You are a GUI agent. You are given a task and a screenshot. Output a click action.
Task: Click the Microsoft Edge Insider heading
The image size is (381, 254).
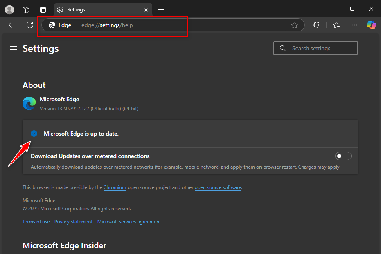click(64, 245)
